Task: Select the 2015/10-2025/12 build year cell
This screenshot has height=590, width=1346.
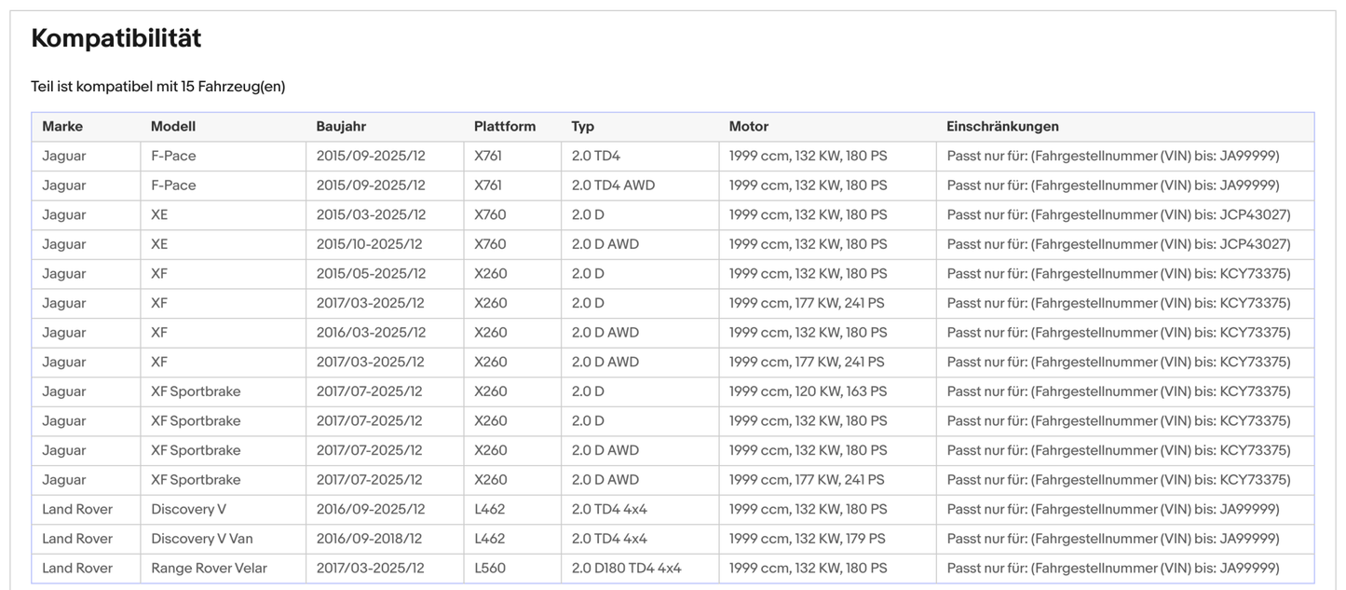Action: [x=370, y=244]
